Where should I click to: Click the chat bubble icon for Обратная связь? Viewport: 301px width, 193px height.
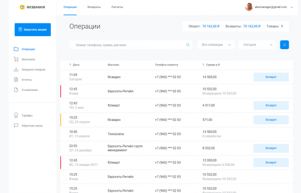(16, 126)
